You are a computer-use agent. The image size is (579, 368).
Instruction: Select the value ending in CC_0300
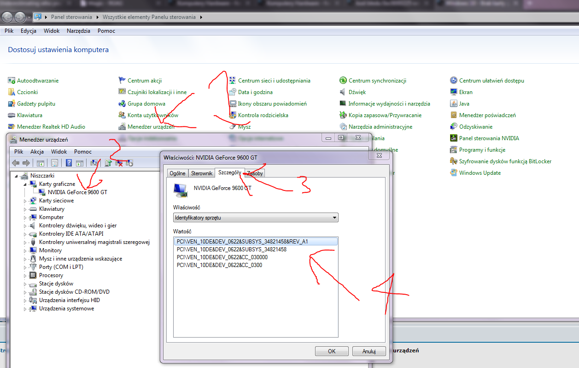point(219,265)
